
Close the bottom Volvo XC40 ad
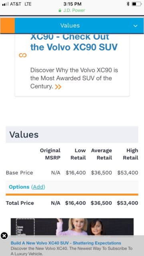point(4,236)
